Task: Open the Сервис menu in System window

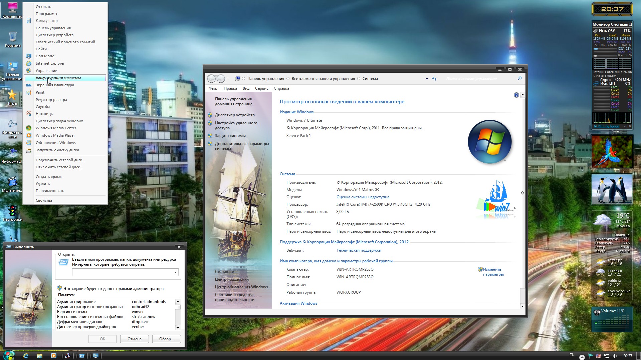Action: point(261,88)
